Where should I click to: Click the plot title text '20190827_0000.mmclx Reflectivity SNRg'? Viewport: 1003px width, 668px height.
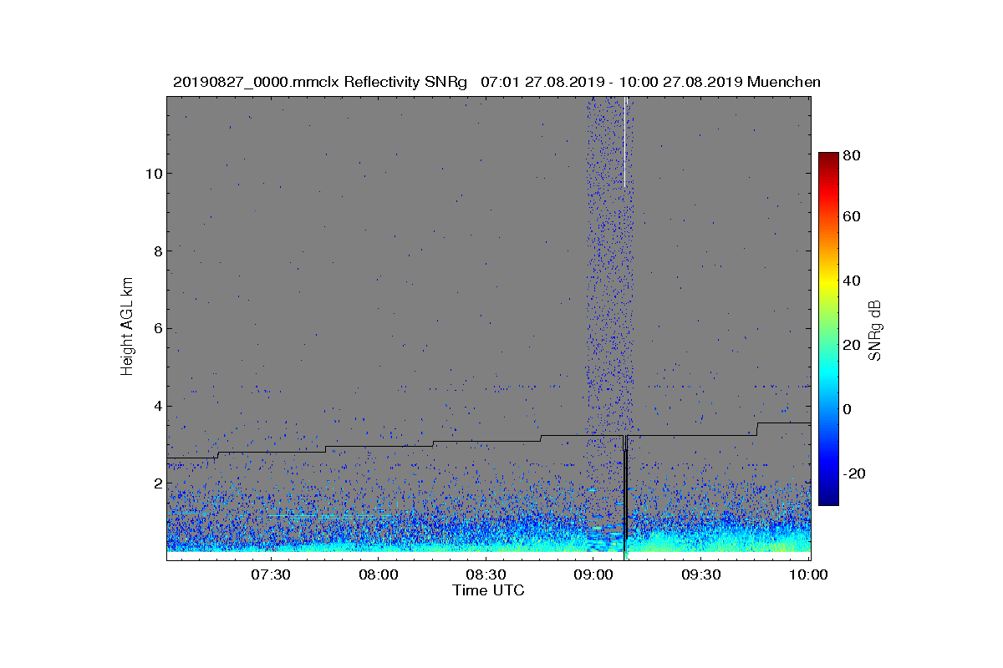322,82
